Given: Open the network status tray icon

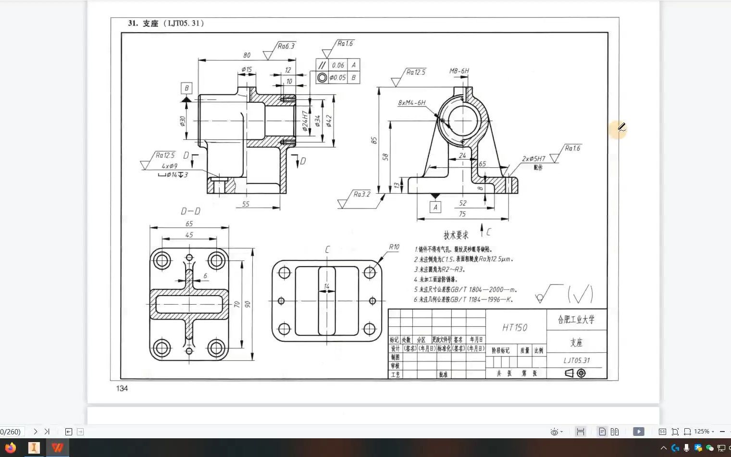Looking at the screenshot, I should tap(721, 448).
